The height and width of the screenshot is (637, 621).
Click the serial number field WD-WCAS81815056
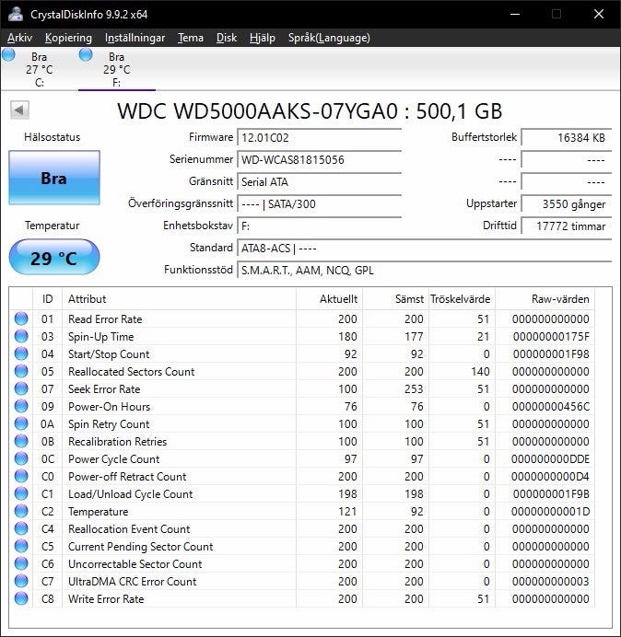coord(319,159)
